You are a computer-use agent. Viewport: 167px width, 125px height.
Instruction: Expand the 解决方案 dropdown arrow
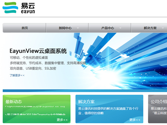tap(163, 28)
